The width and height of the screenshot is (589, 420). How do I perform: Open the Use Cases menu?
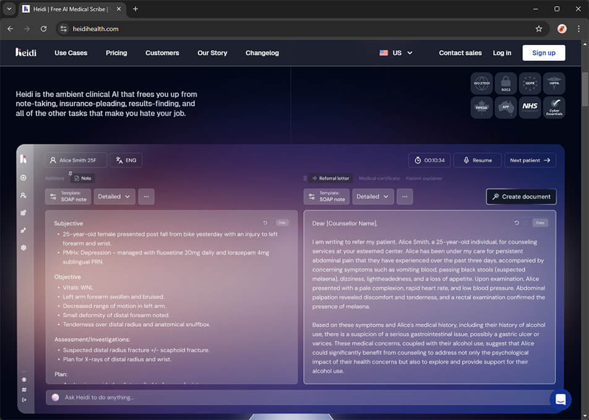(x=71, y=53)
